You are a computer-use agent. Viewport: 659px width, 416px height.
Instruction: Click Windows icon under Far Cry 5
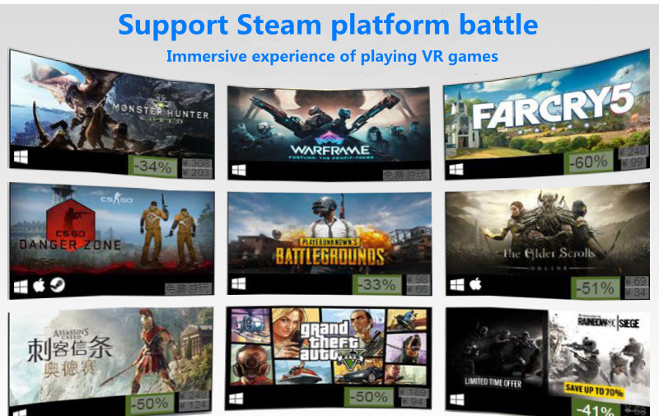pyautogui.click(x=456, y=170)
